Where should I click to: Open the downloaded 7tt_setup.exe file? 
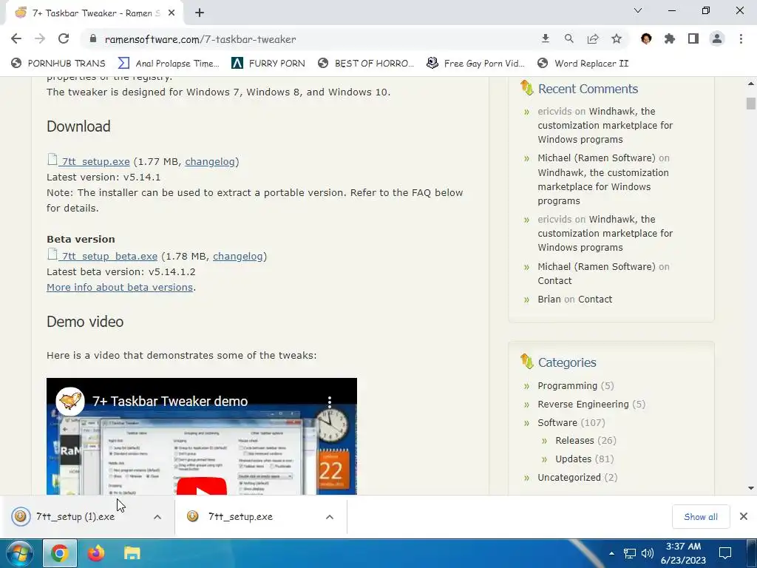(240, 516)
